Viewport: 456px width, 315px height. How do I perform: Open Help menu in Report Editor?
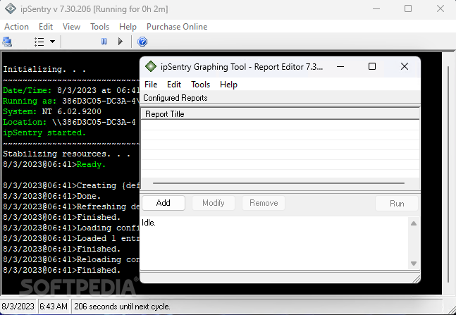228,85
